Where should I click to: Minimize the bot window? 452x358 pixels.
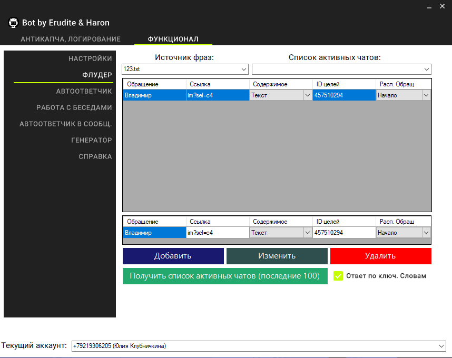pos(429,7)
